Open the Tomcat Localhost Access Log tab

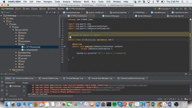click(x=132, y=78)
